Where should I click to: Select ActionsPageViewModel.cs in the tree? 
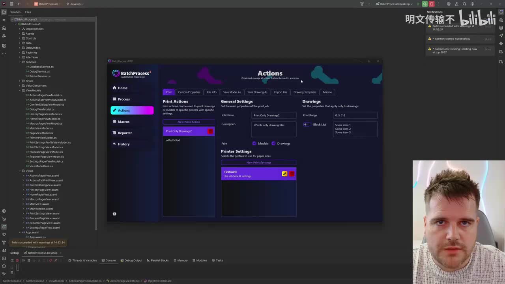tap(46, 95)
